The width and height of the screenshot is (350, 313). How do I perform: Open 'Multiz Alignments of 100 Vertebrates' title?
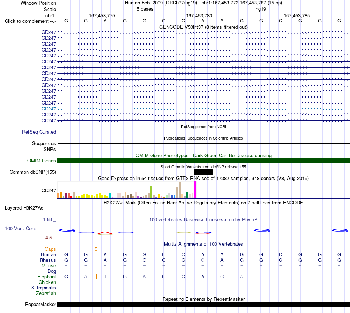(x=203, y=244)
